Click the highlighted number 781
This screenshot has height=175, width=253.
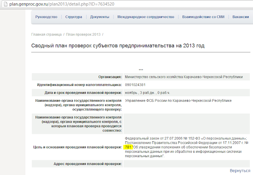(128, 147)
